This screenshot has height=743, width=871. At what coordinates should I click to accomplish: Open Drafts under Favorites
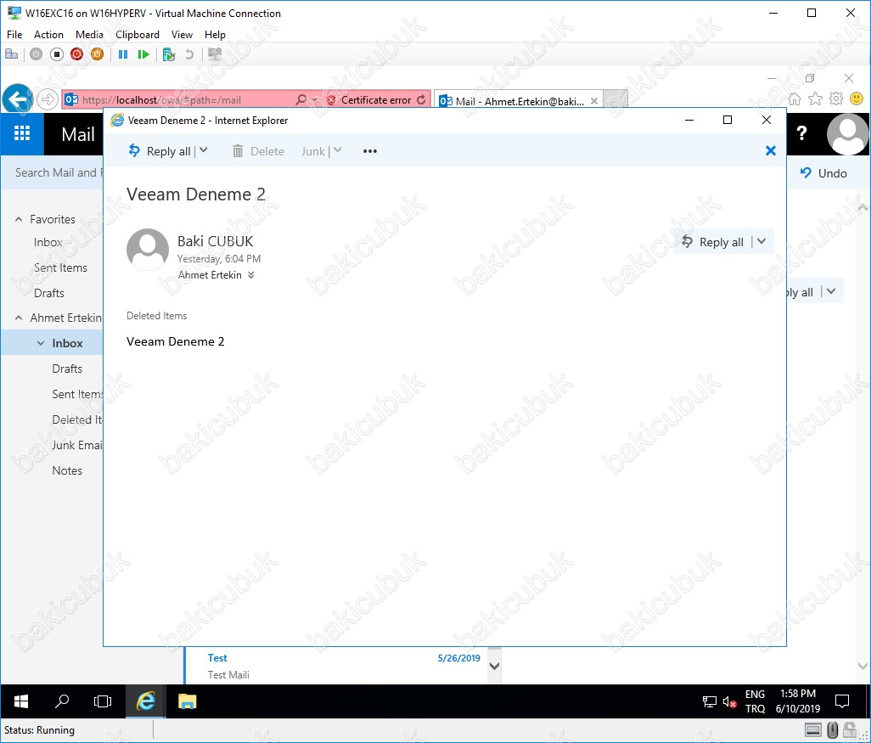point(49,294)
